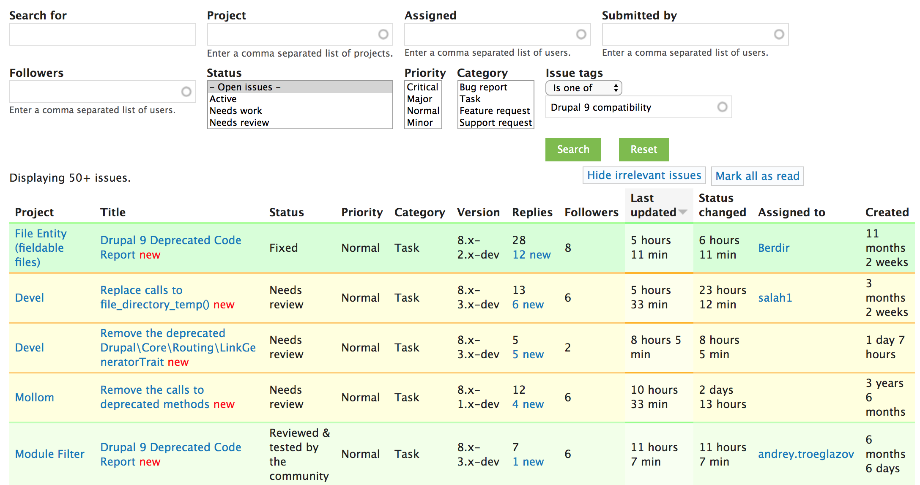
Task: Sort issues by the Created column
Action: click(887, 212)
